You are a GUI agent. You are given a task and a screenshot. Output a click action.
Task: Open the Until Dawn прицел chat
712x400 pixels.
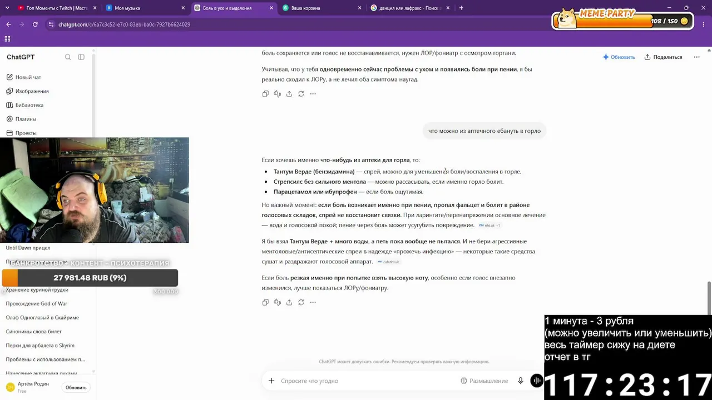(x=28, y=248)
